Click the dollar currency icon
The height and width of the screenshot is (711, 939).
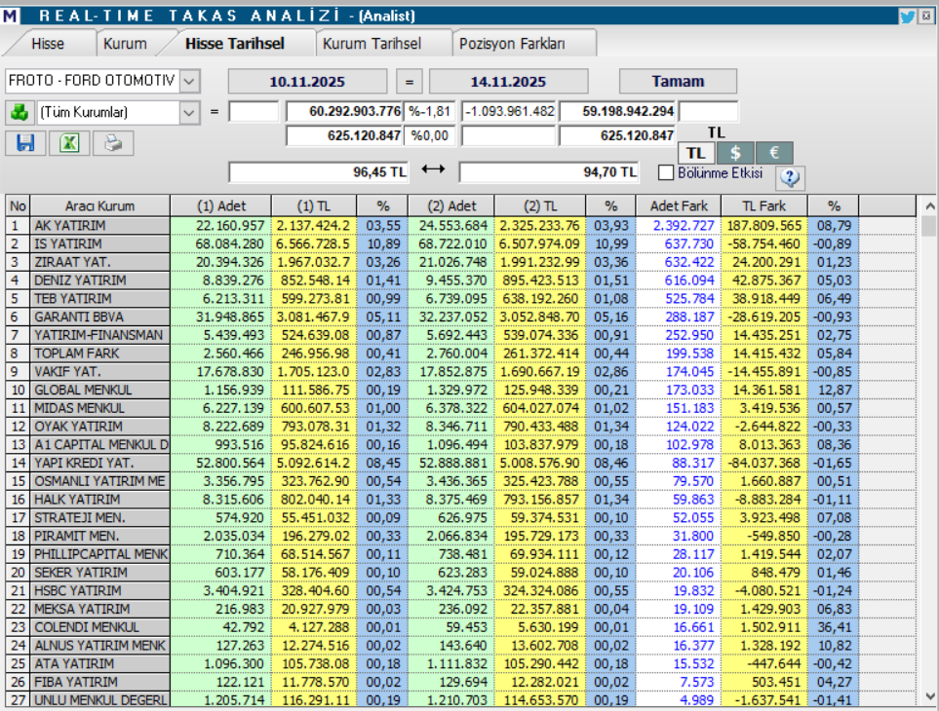pos(734,152)
